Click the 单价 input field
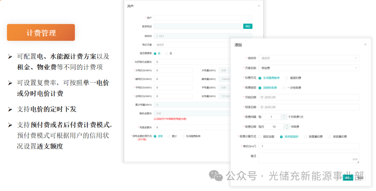This screenshot has height=191, width=376. point(309,146)
